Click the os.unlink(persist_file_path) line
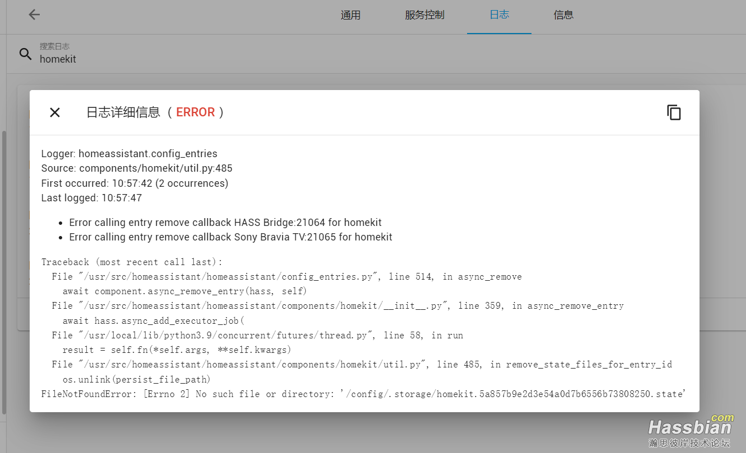The image size is (746, 453). [x=136, y=379]
